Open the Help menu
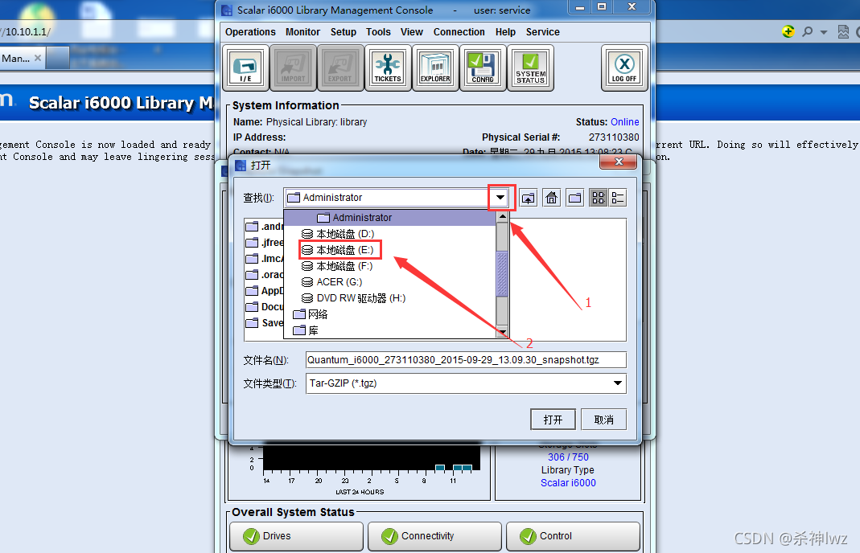 [x=505, y=32]
